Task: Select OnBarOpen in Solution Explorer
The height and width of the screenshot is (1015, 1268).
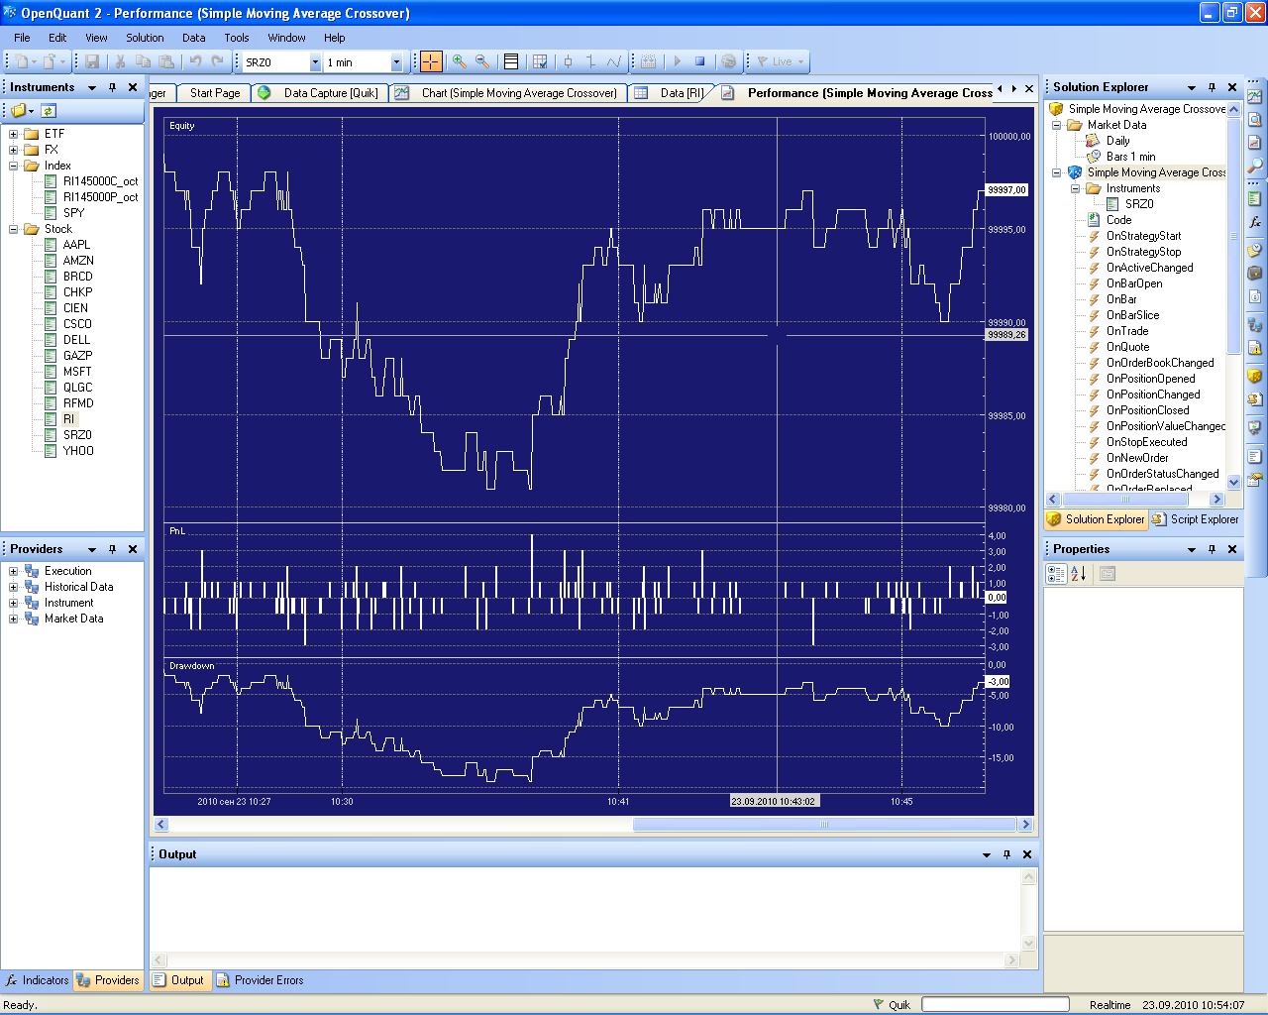Action: coord(1134,283)
